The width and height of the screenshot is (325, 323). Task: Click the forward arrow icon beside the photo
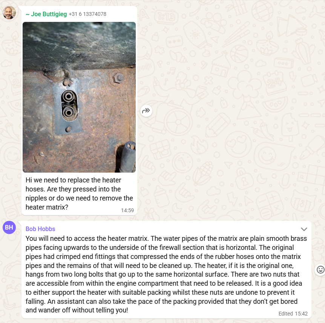pyautogui.click(x=146, y=111)
